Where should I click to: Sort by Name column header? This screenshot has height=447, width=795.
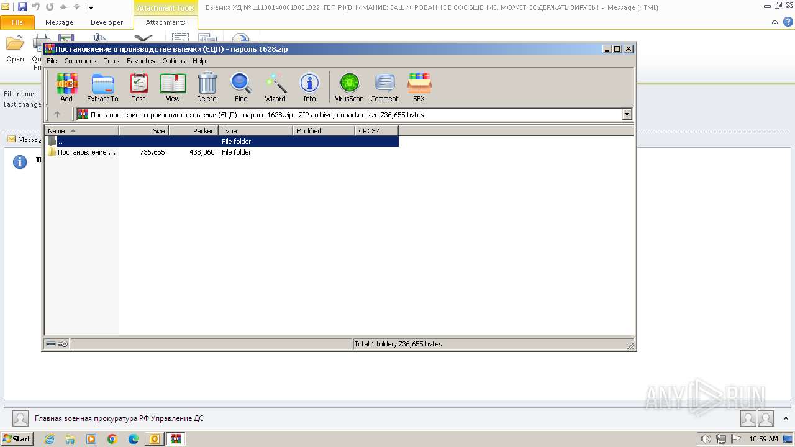(81, 130)
